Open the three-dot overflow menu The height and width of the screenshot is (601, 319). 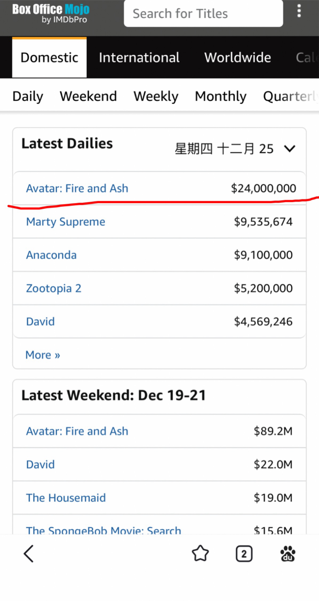299,11
